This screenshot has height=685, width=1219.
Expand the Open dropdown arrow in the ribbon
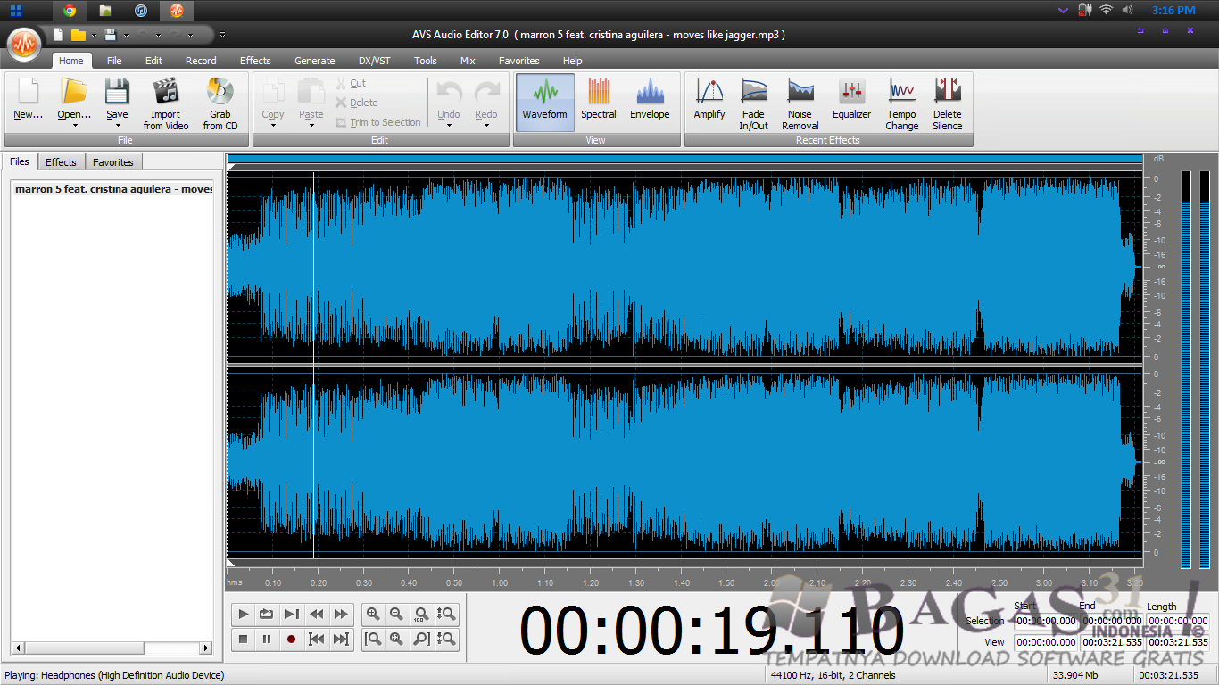click(75, 126)
